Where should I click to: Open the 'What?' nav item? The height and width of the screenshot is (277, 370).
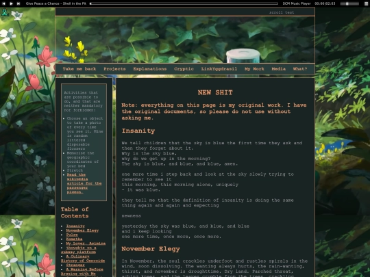pos(300,69)
